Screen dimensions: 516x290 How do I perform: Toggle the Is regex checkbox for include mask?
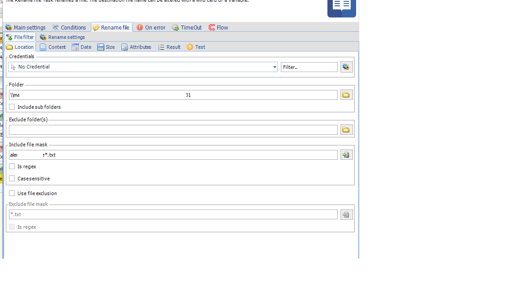[x=12, y=166]
